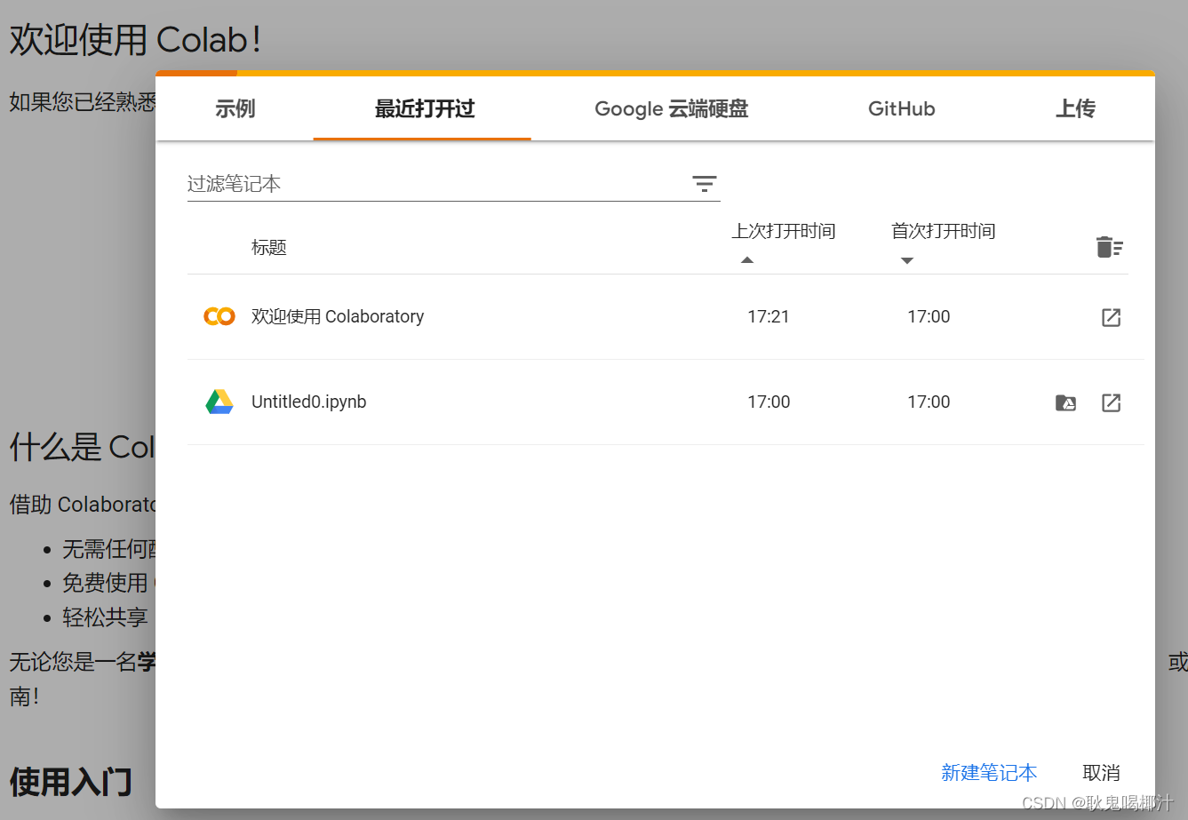1188x820 pixels.
Task: Click 17:21 last-opened time cell
Action: (x=769, y=316)
